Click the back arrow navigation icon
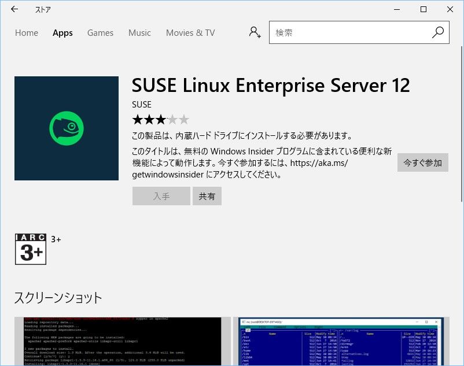This screenshot has height=366, width=464. [x=14, y=9]
